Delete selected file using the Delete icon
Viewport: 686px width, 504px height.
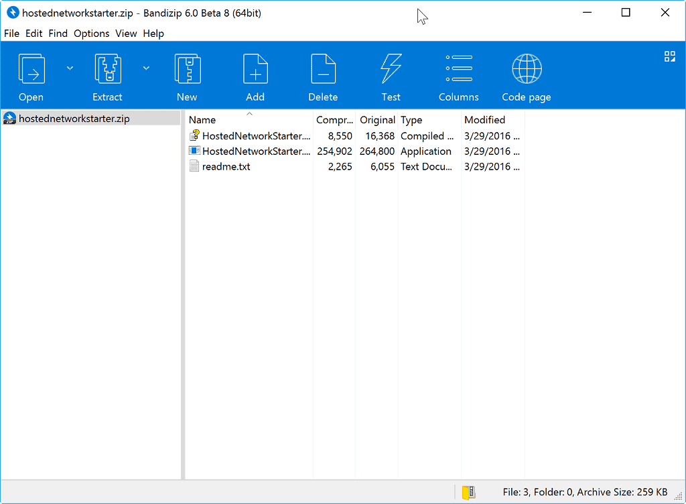[323, 74]
